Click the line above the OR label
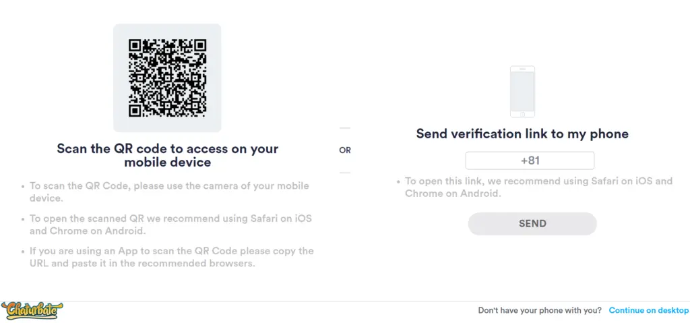 pyautogui.click(x=345, y=128)
